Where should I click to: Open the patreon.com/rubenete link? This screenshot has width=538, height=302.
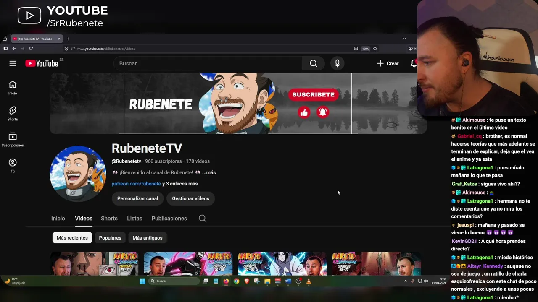click(x=136, y=184)
